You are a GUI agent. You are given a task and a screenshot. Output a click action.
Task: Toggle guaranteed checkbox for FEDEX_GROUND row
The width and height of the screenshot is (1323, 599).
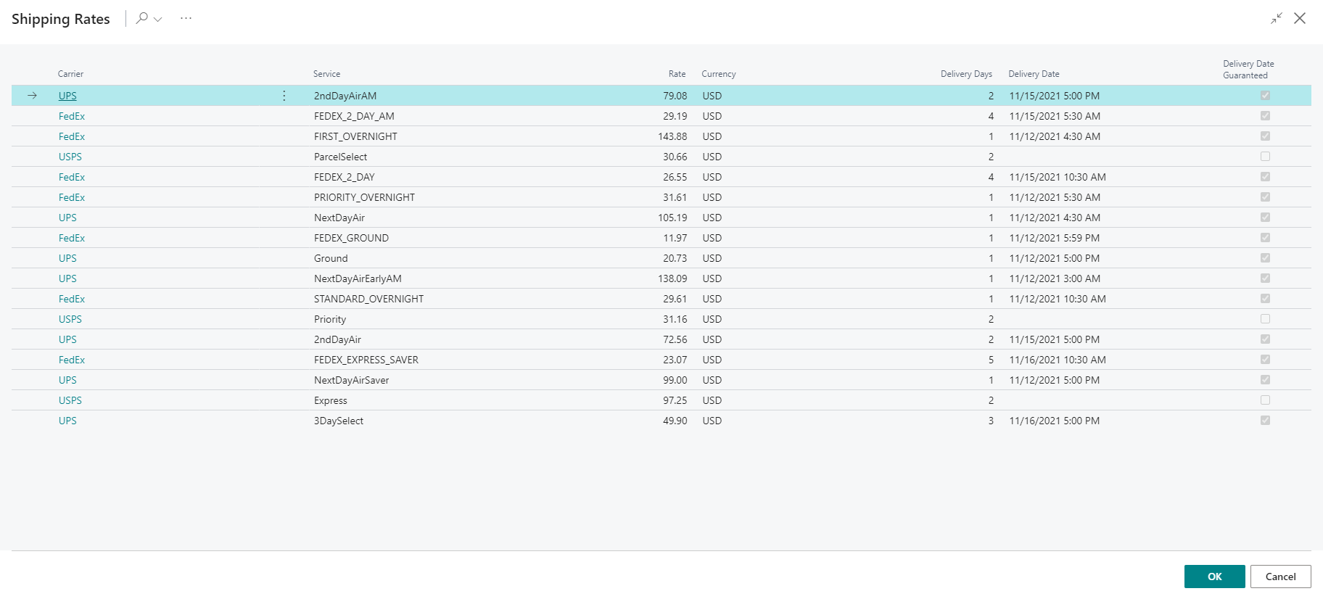[x=1265, y=238]
